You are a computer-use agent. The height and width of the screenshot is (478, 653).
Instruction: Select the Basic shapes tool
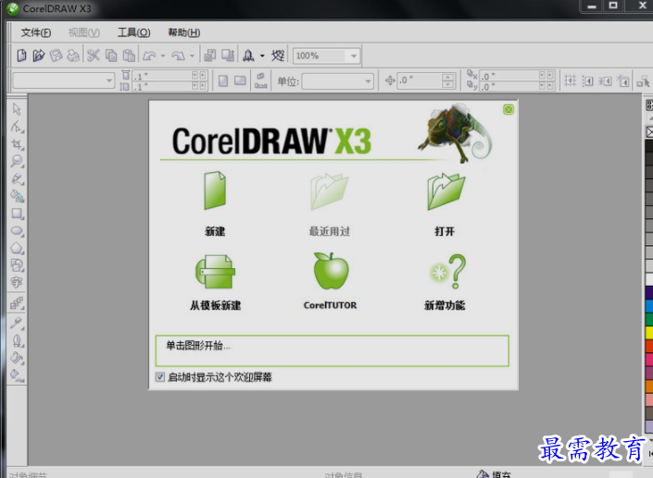point(17,265)
